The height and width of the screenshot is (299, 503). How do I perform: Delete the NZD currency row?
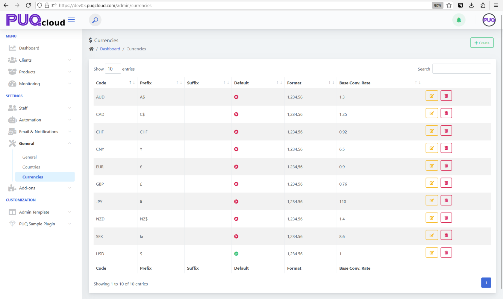(x=446, y=218)
